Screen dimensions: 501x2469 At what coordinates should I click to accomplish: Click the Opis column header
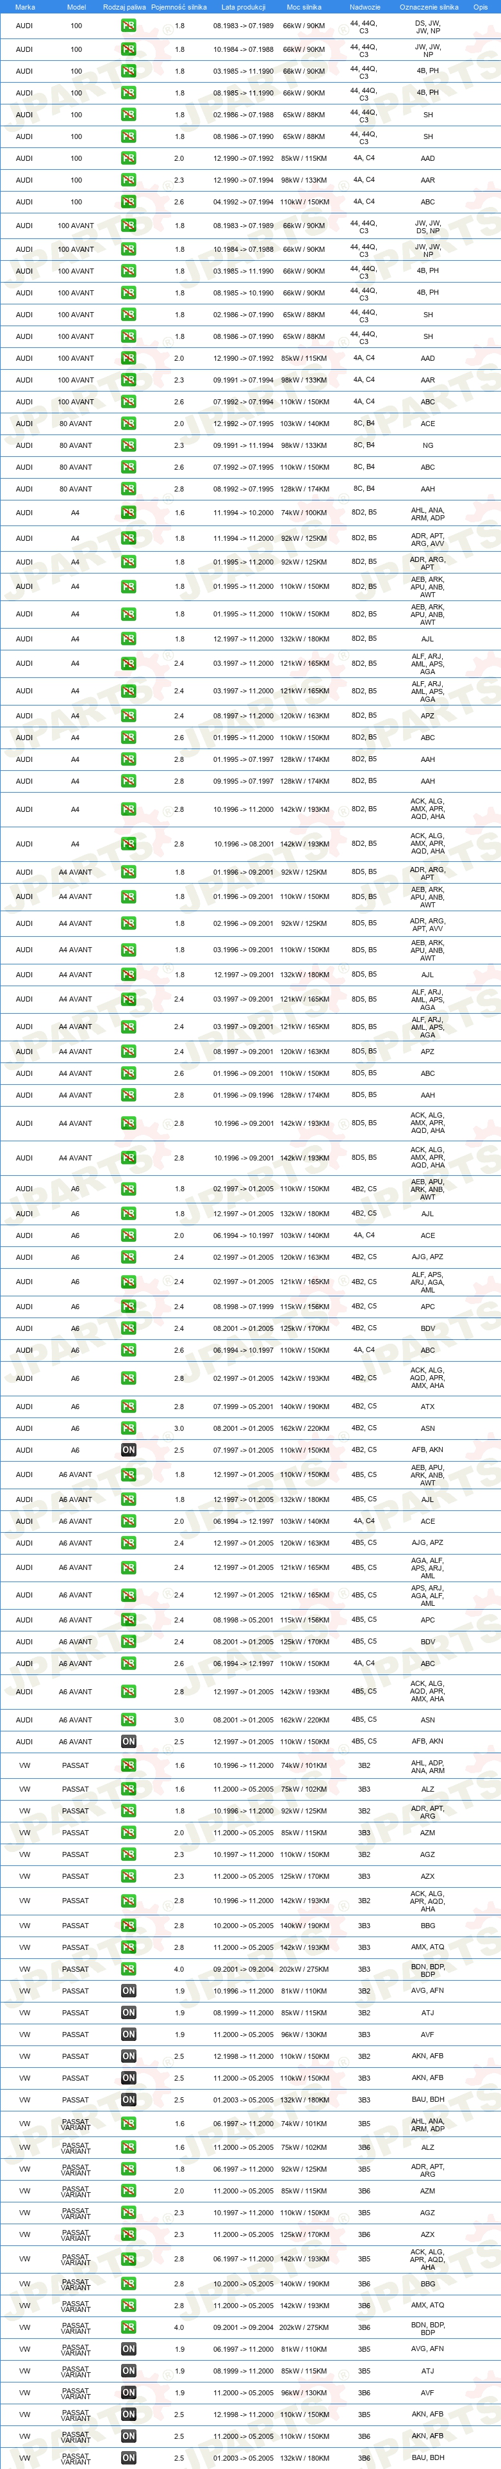481,6
